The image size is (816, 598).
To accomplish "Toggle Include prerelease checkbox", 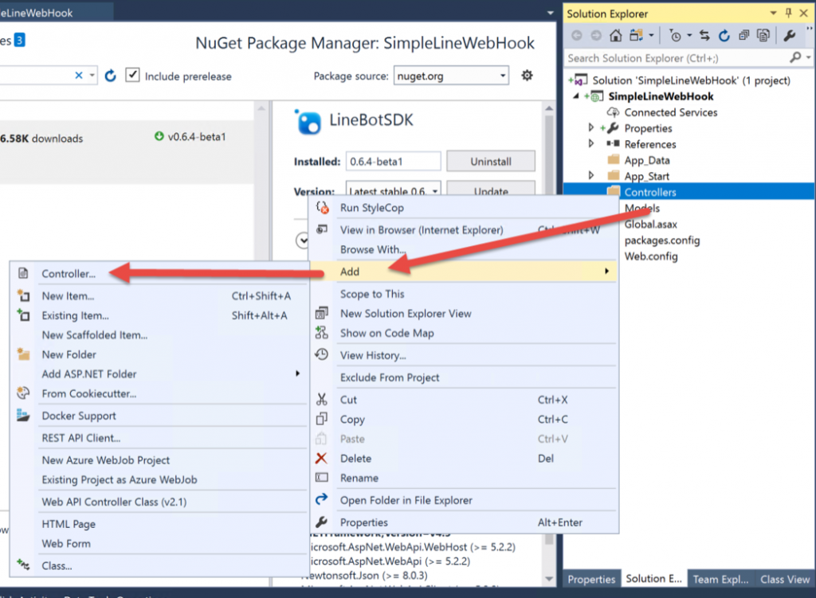I will point(133,76).
